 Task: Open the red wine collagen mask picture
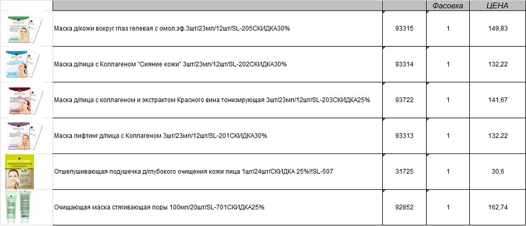click(26, 100)
